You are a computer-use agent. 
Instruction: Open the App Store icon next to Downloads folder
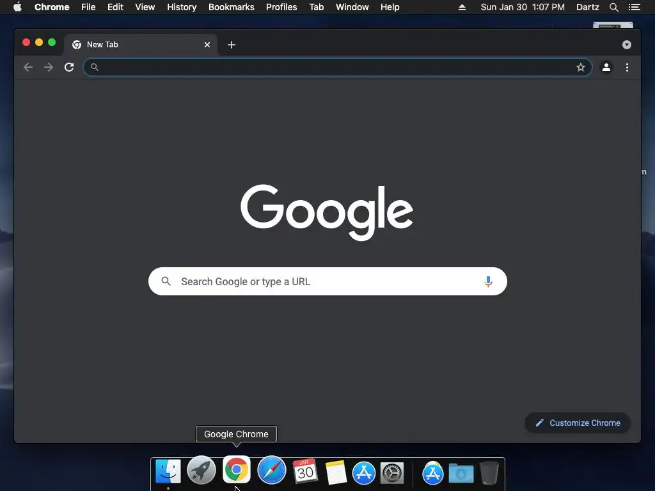point(433,473)
